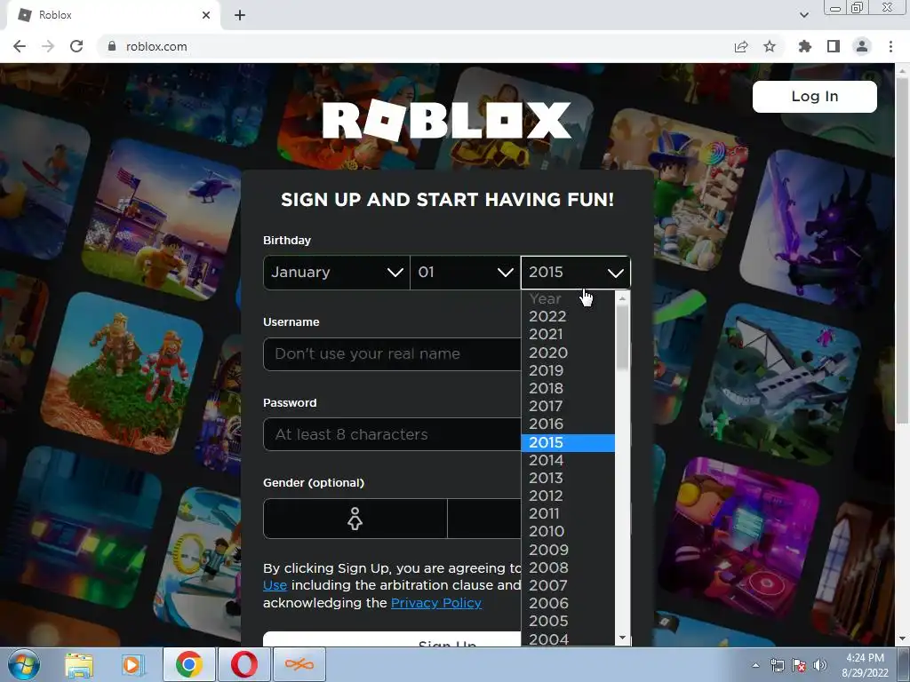Open the Action Center flag icon
910x682 pixels.
[799, 665]
